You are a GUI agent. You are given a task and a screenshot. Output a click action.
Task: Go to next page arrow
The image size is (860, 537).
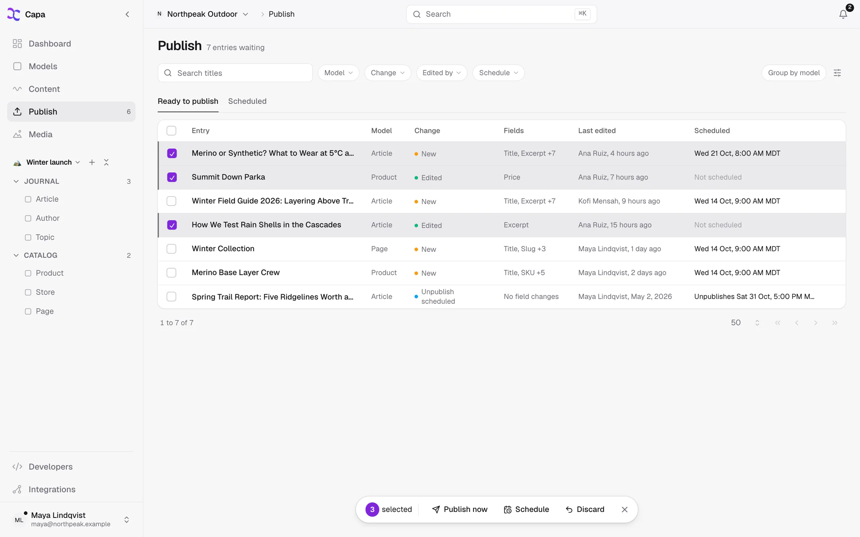(x=816, y=323)
